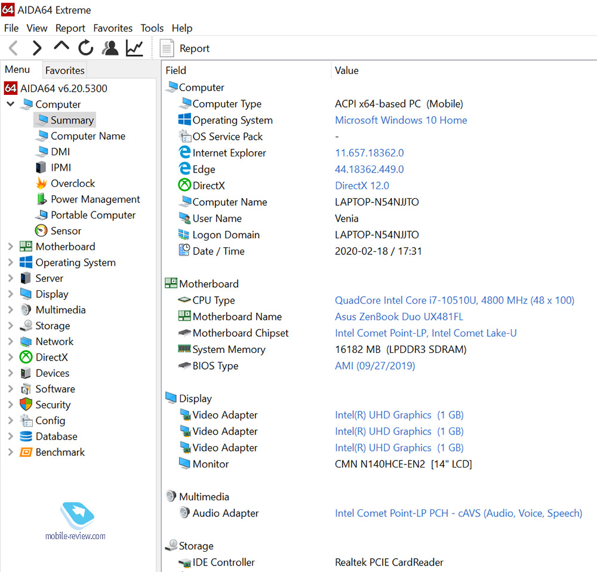Screen dimensions: 597x572
Task: Click the Back navigation arrow
Action: [x=13, y=48]
